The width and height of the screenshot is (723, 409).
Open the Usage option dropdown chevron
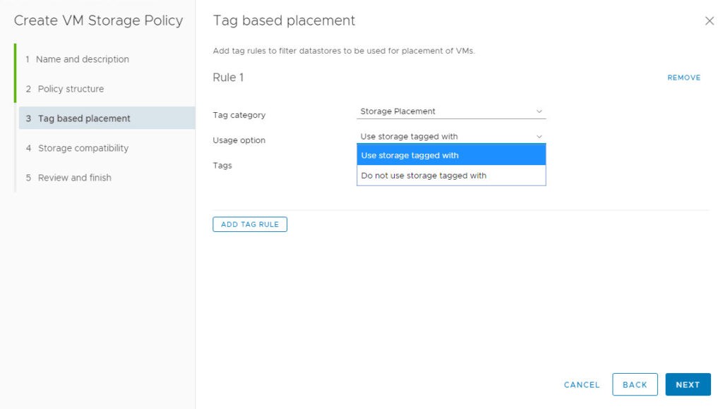click(x=539, y=135)
